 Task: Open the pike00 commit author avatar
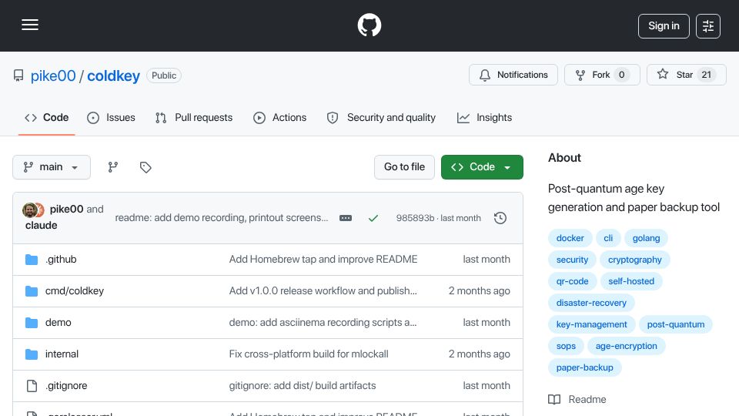30,210
